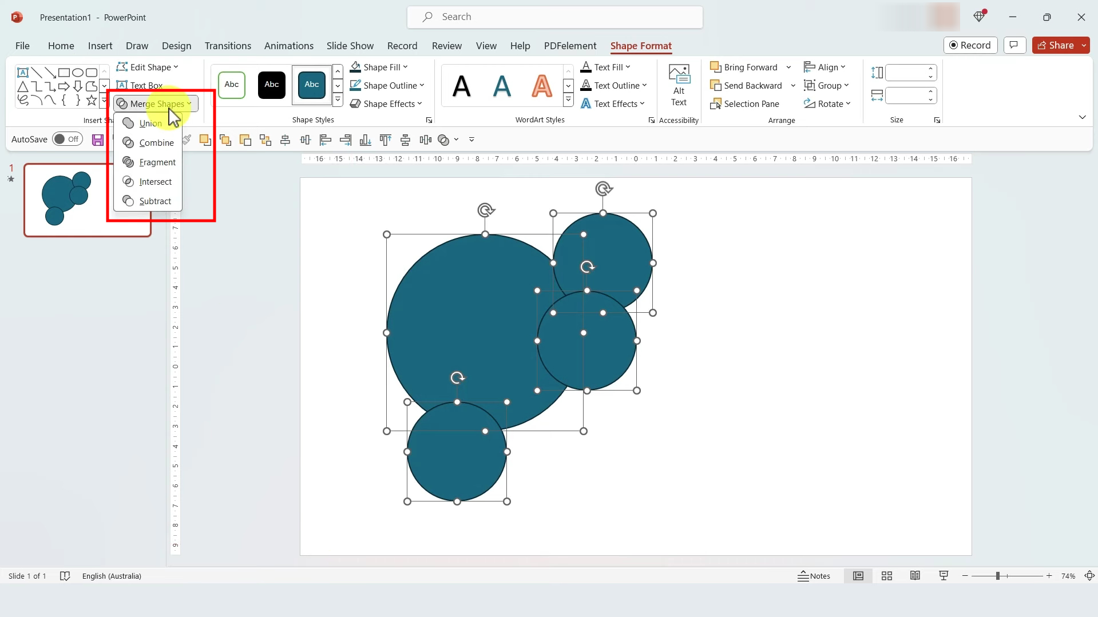The width and height of the screenshot is (1098, 617).
Task: Open the Selection Pane
Action: coord(744,104)
